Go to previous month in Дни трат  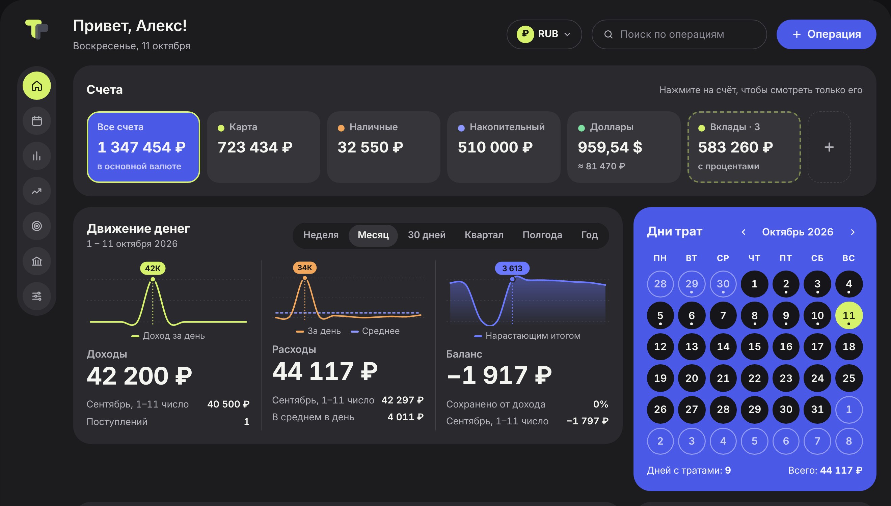[744, 232]
